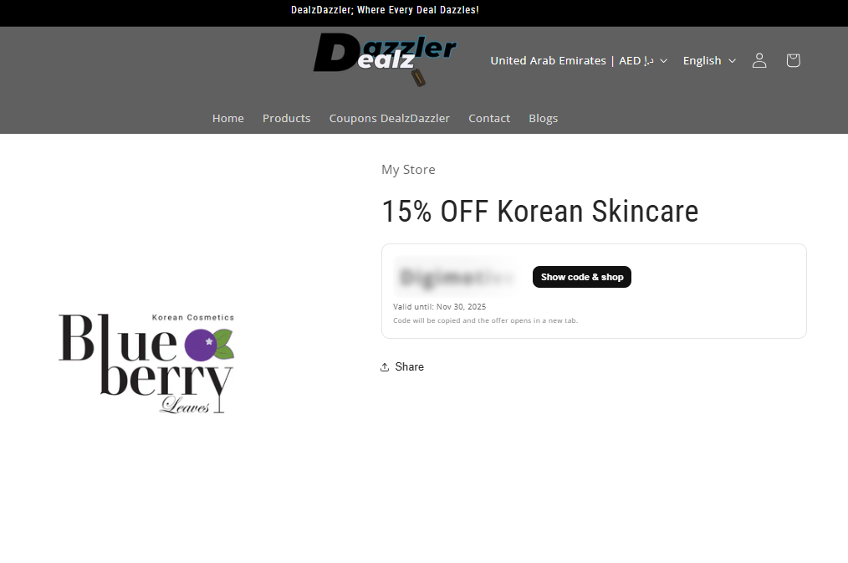The image size is (848, 563).
Task: Click Show code & shop button
Action: pos(582,277)
